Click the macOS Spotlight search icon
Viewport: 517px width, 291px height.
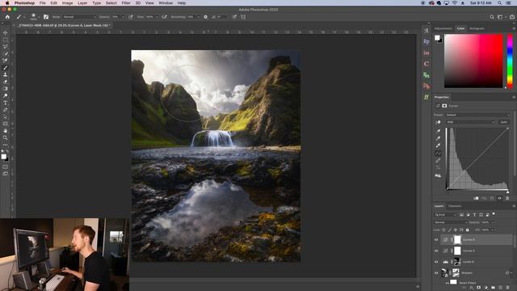(499, 3)
